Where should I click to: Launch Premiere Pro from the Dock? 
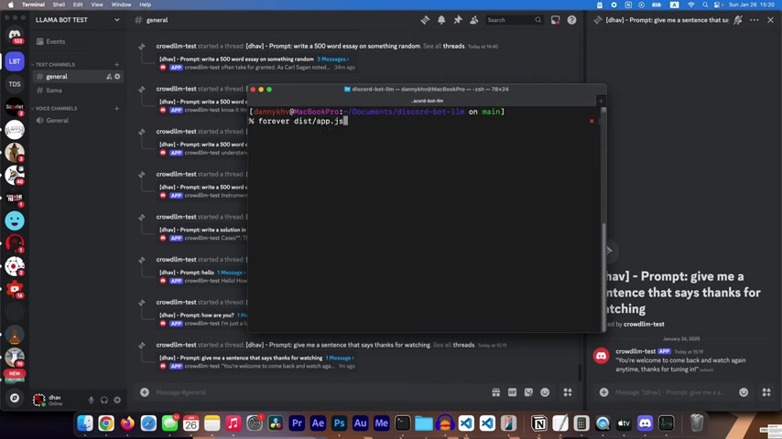297,423
